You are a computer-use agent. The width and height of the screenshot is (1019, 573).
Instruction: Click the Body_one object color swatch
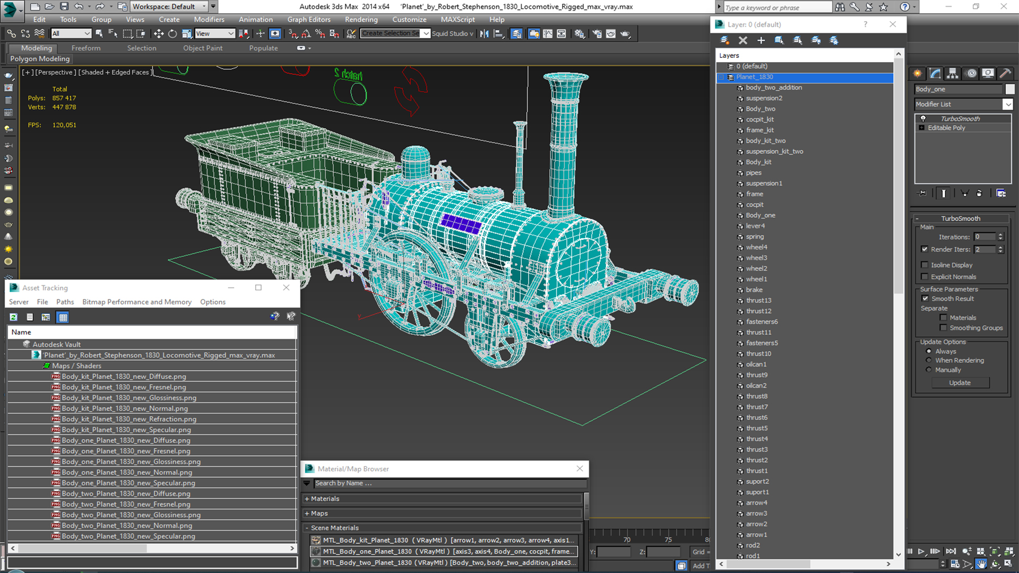(1009, 89)
